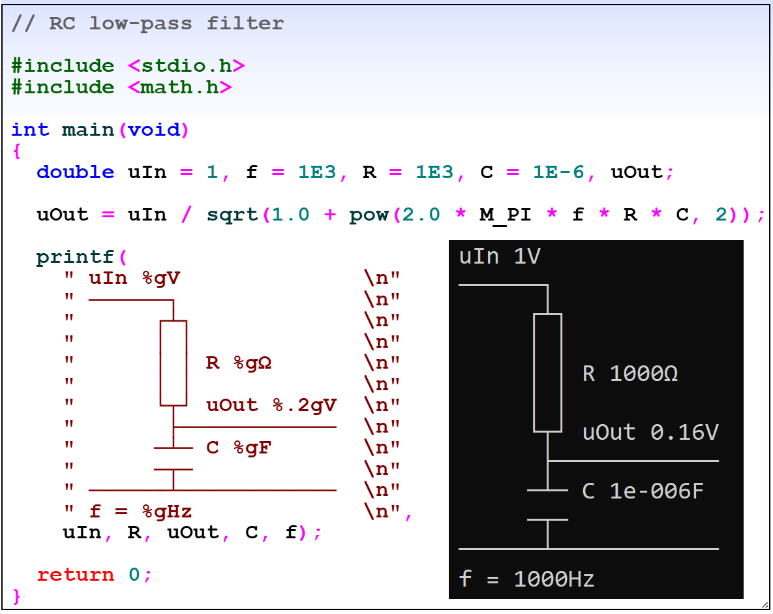Click 'uIn 1V' in console output

pos(500,256)
